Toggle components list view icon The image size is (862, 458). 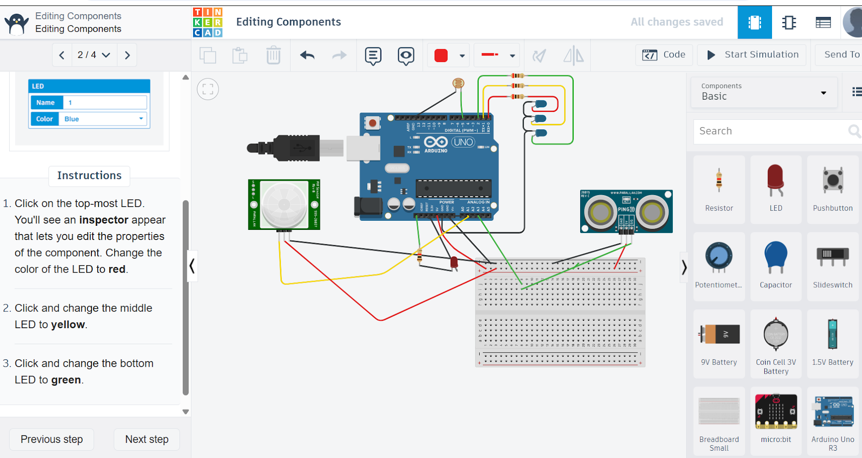(x=856, y=92)
